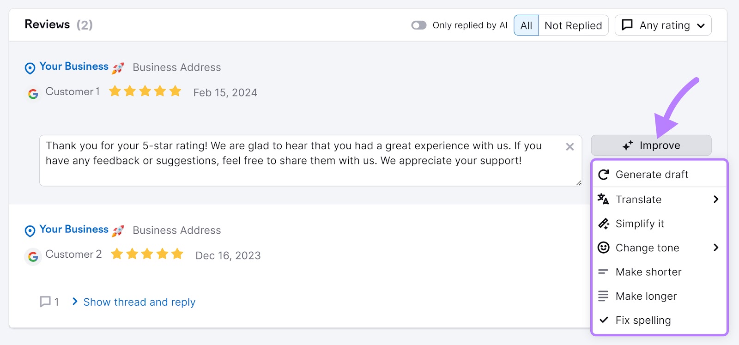Image resolution: width=739 pixels, height=345 pixels.
Task: Click the Google logo beside Customer 1
Action: click(x=33, y=92)
